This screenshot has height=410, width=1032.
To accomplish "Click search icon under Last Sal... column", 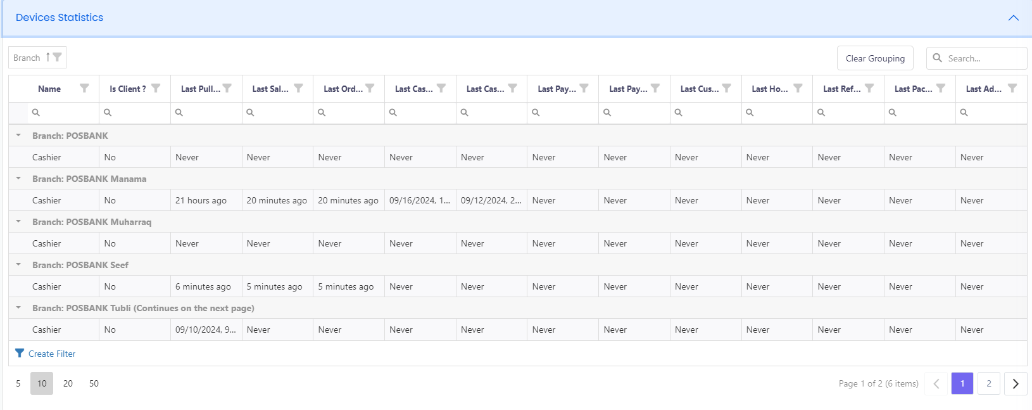I will pyautogui.click(x=250, y=112).
